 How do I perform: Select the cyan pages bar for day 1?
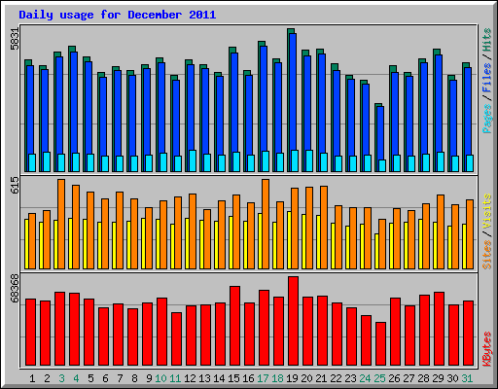(x=32, y=162)
